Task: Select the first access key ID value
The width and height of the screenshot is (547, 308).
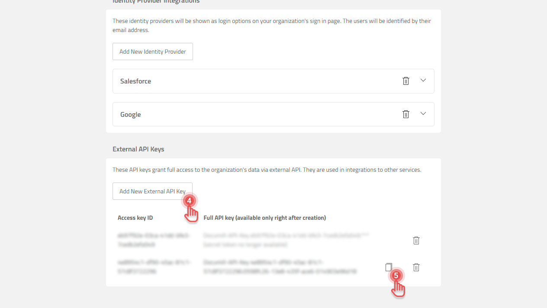Action: [154, 240]
